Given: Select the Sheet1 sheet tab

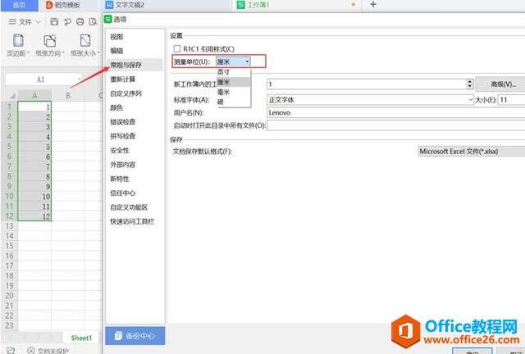Looking at the screenshot, I should pos(81,338).
